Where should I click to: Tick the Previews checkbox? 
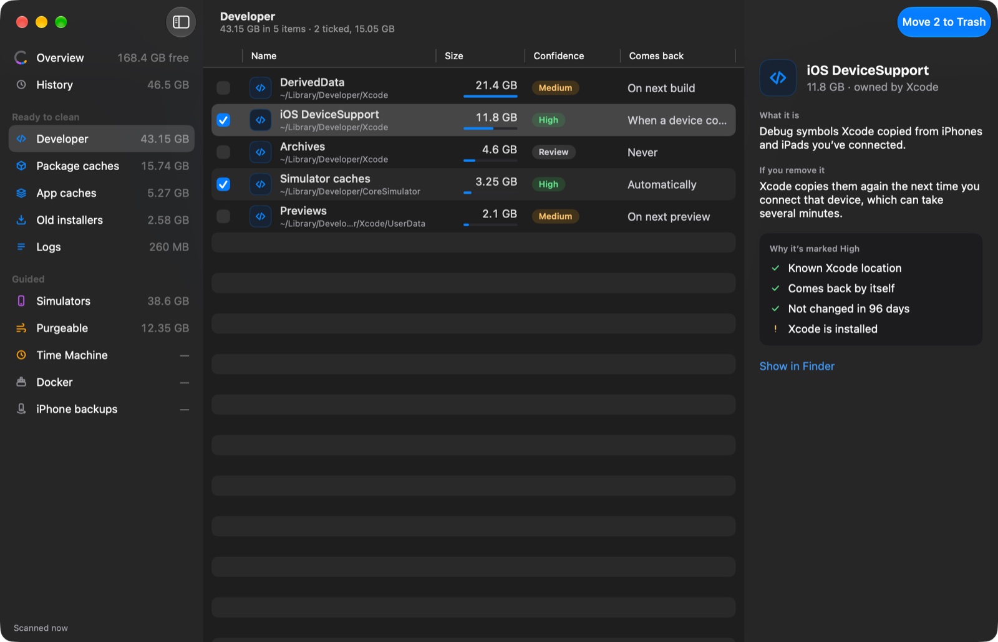[223, 216]
